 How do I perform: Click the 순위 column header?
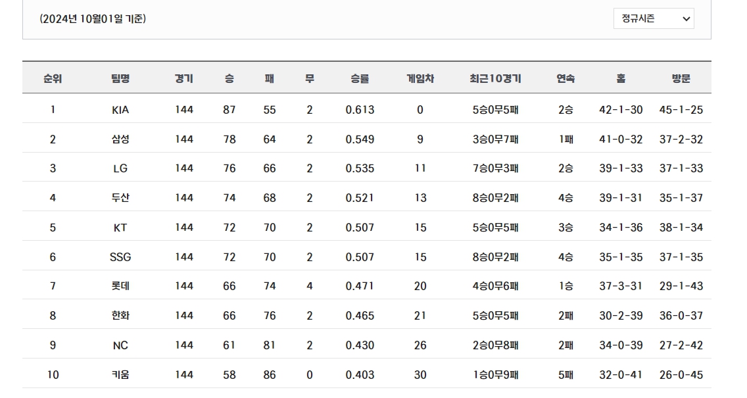click(x=53, y=79)
